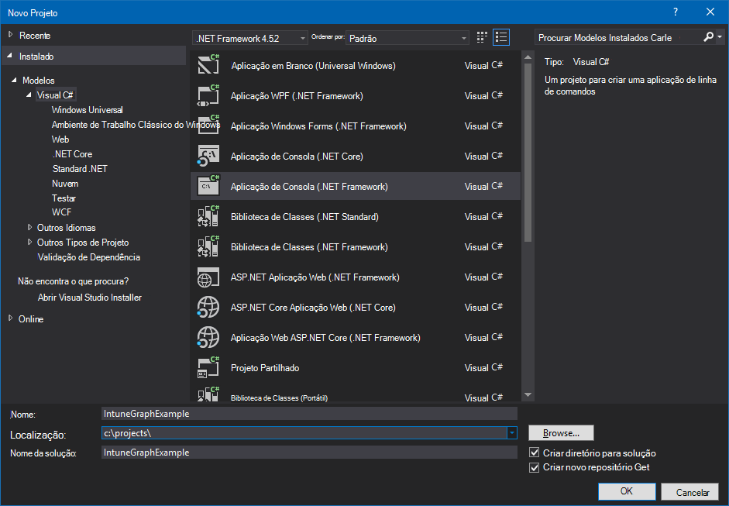The width and height of the screenshot is (729, 506).
Task: Select the Web category
Action: [x=60, y=139]
